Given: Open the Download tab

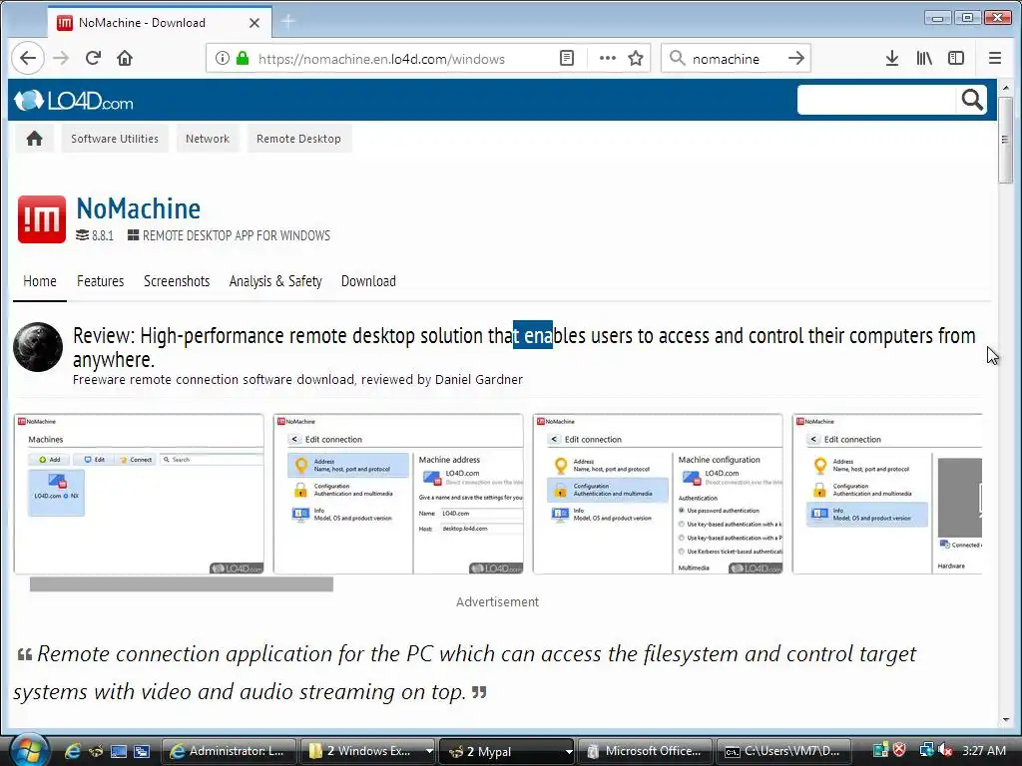Looking at the screenshot, I should [368, 281].
